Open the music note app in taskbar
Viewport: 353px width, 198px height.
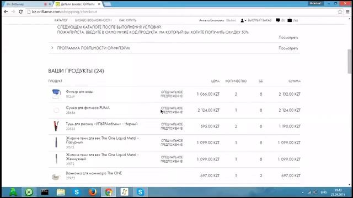125,192
